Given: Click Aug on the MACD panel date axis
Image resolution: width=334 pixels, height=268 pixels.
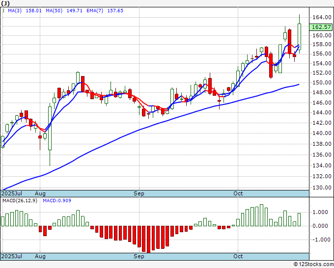Looking at the screenshot, I should point(40,256).
